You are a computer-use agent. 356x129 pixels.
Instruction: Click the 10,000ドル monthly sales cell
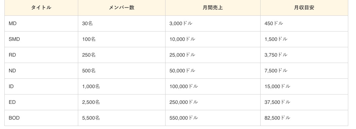point(213,39)
